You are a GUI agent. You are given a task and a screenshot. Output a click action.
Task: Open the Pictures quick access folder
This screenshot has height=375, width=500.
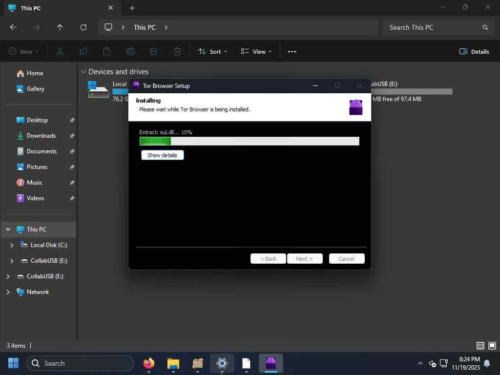click(37, 167)
